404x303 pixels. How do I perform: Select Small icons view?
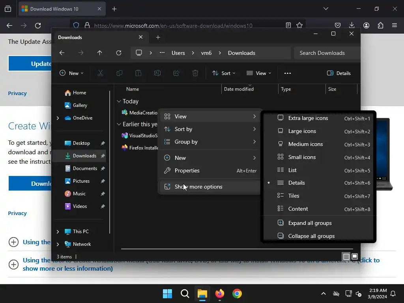[318, 157]
